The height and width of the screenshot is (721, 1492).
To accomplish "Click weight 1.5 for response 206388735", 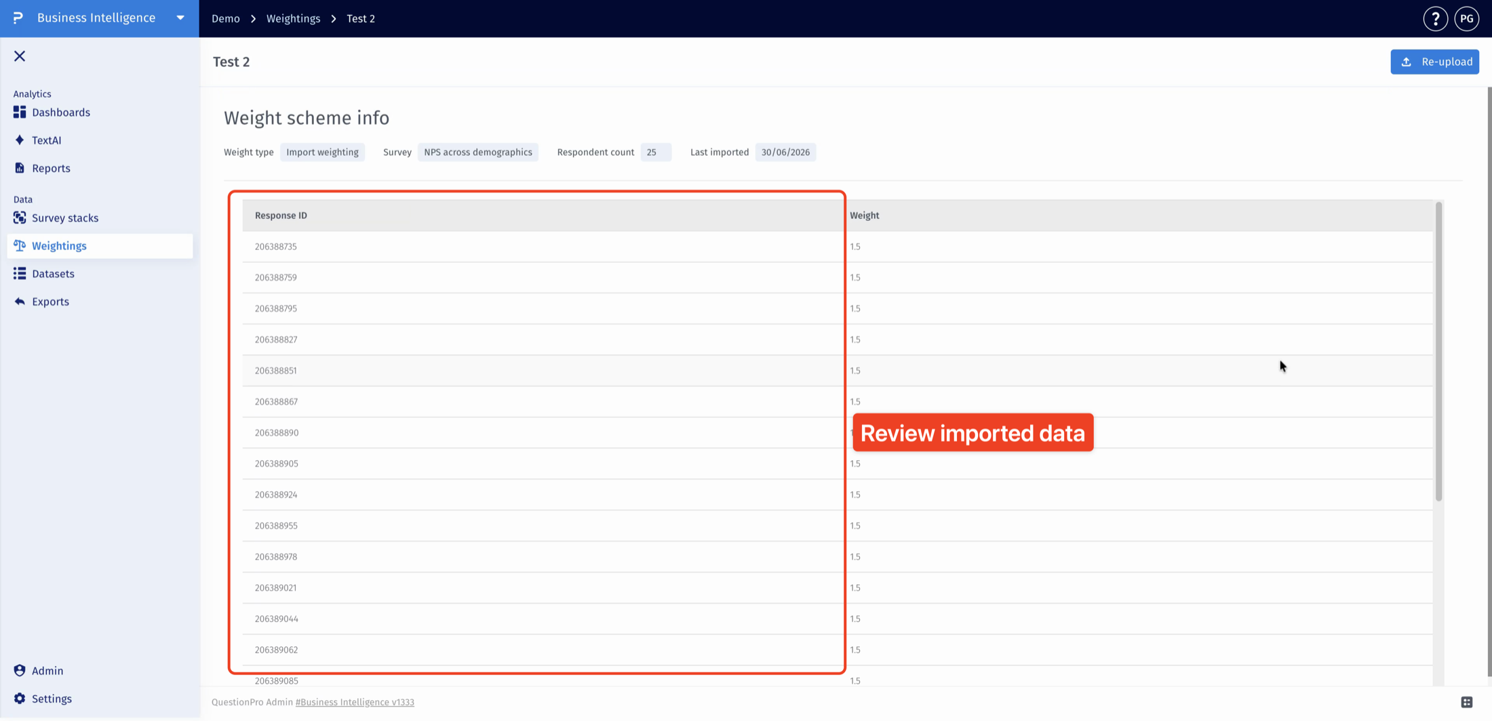I will [x=855, y=247].
